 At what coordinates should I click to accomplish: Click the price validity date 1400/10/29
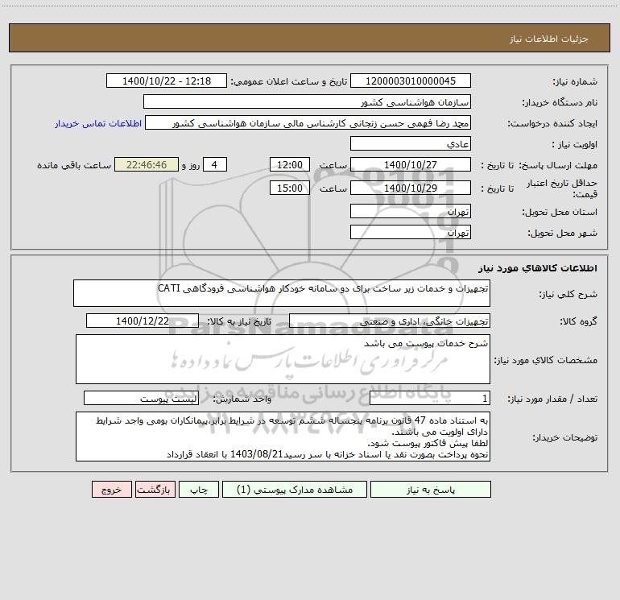click(411, 188)
